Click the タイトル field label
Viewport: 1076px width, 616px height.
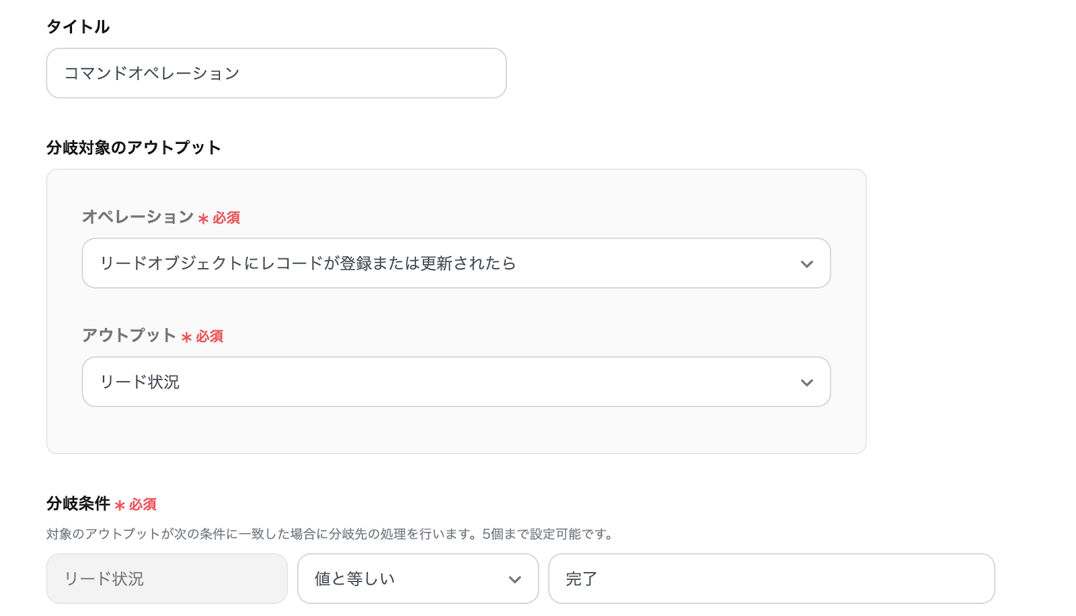pyautogui.click(x=78, y=27)
